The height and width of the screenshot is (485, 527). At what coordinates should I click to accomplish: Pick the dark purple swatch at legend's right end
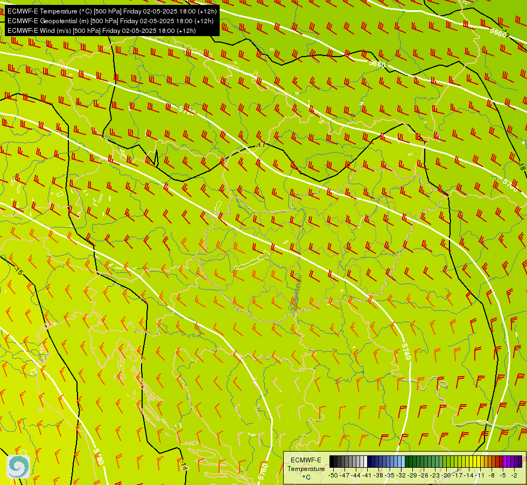coord(521,462)
